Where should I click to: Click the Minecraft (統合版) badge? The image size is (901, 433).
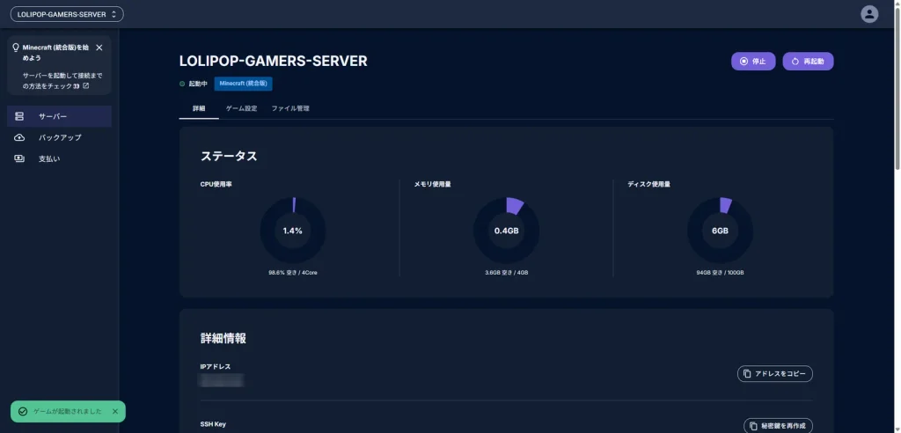tap(244, 84)
